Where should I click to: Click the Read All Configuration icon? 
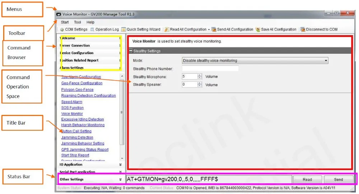pos(167,29)
